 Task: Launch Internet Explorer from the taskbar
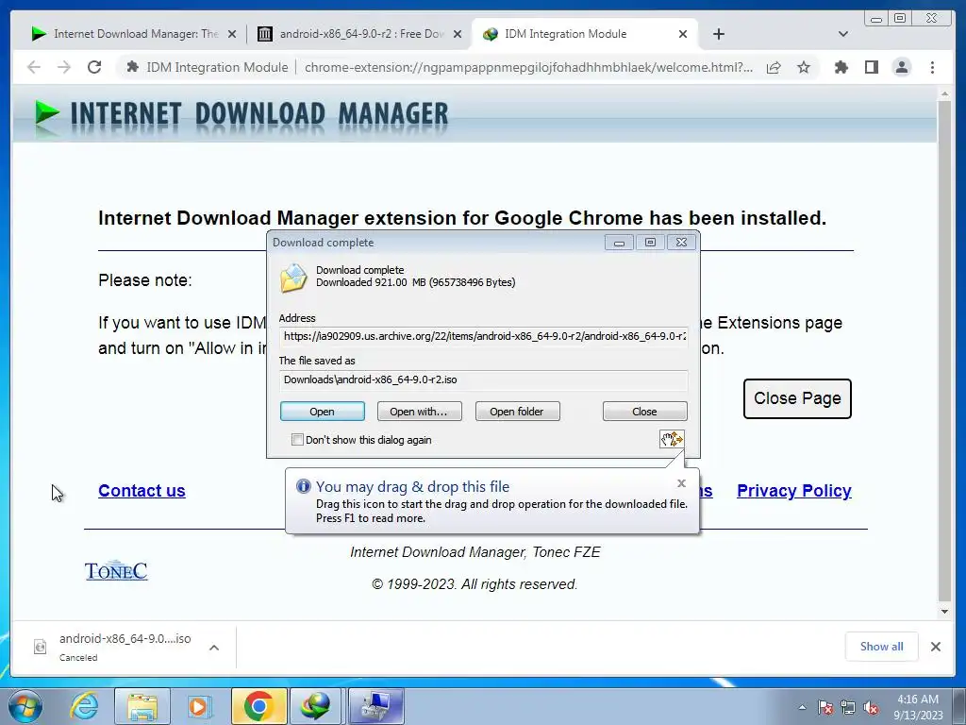(84, 706)
